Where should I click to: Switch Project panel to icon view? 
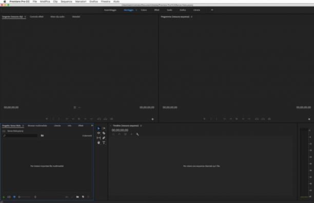pyautogui.click(x=14, y=197)
